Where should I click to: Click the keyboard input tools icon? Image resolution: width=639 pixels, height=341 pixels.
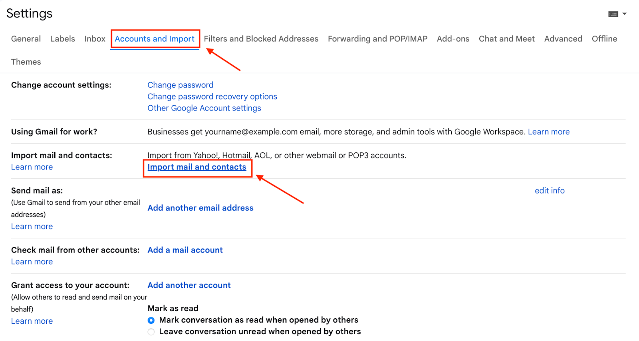click(612, 13)
